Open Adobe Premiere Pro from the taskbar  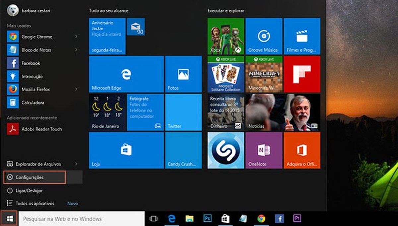(x=298, y=219)
